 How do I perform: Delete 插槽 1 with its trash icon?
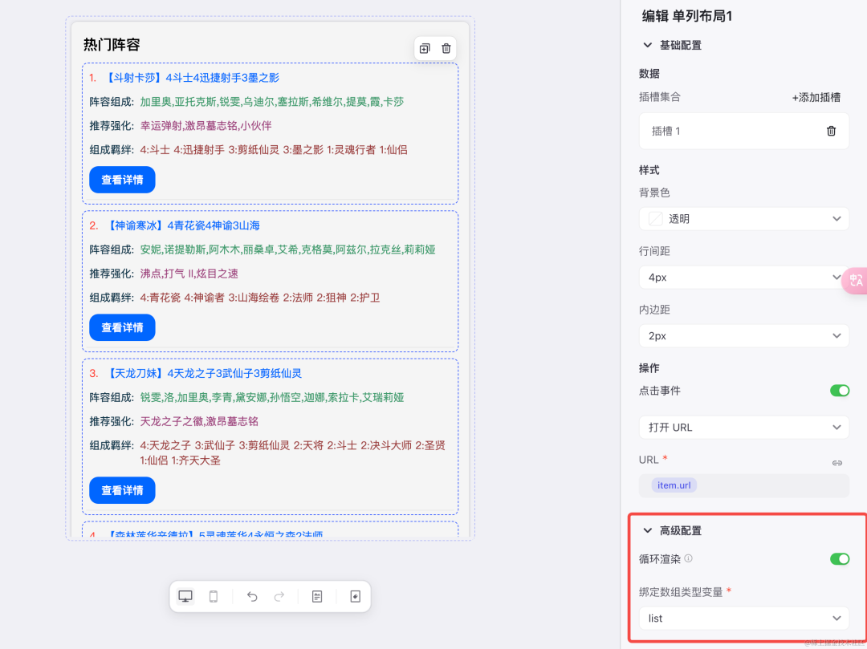point(831,131)
